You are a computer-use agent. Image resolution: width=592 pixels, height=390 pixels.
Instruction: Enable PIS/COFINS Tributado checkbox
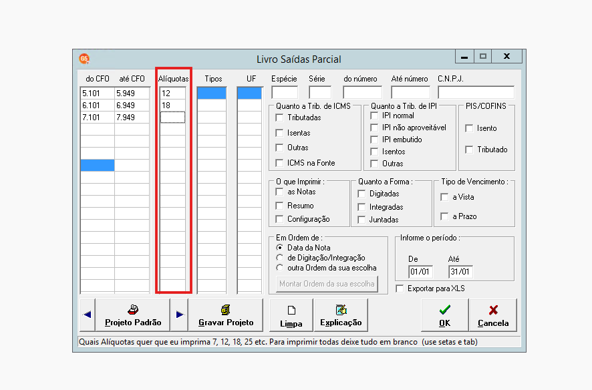coord(469,150)
